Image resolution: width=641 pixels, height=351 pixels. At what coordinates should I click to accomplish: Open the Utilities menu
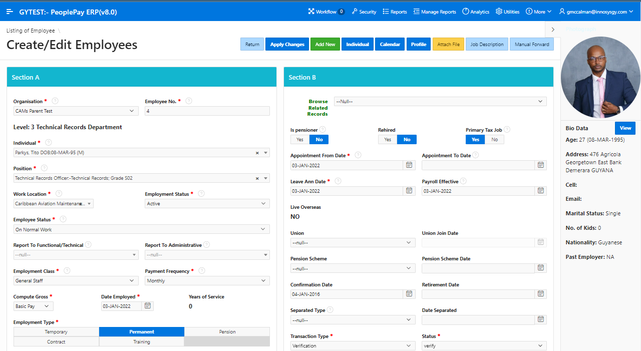507,12
